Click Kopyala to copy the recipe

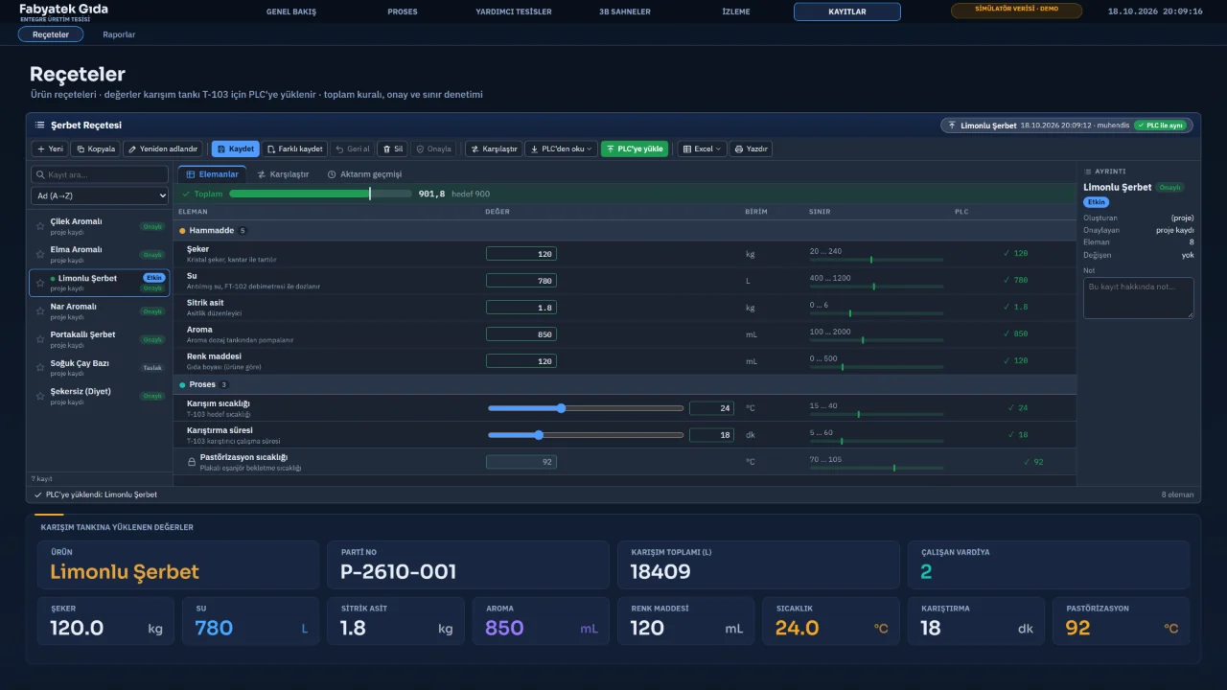(x=96, y=149)
